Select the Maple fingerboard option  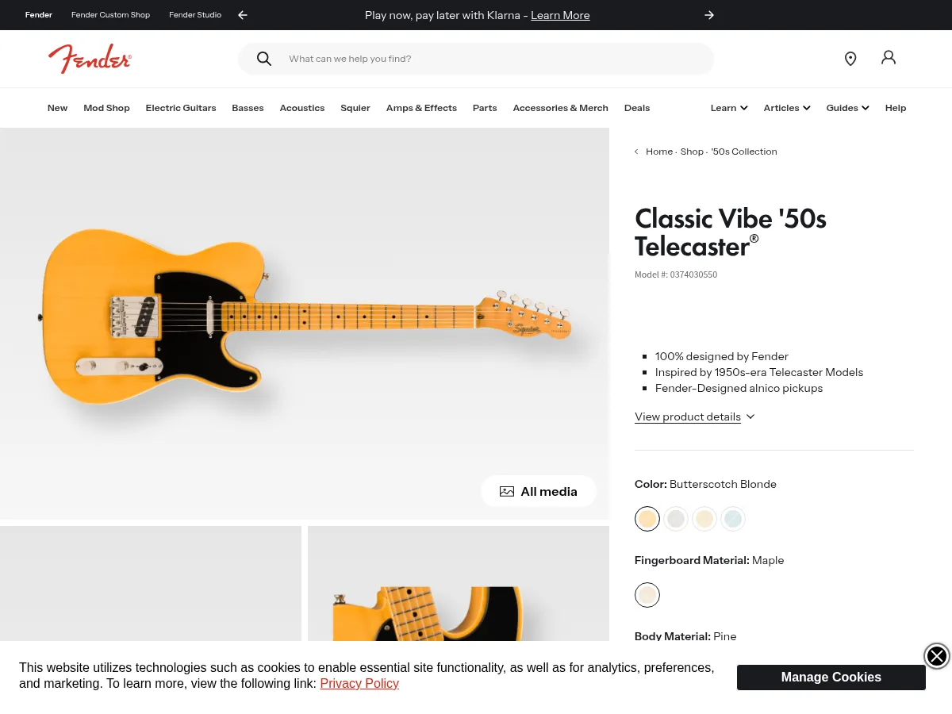click(x=647, y=595)
